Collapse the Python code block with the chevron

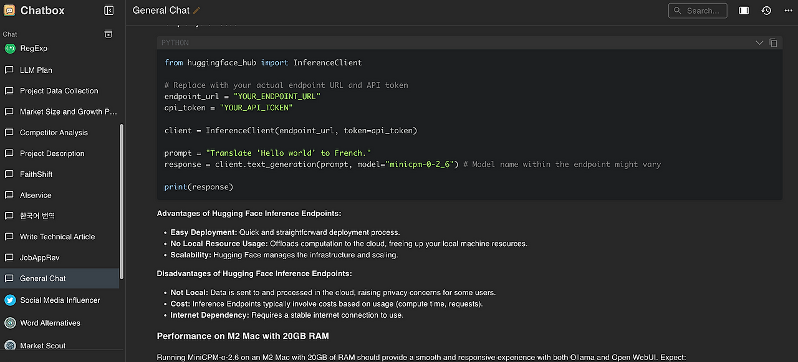tap(759, 43)
